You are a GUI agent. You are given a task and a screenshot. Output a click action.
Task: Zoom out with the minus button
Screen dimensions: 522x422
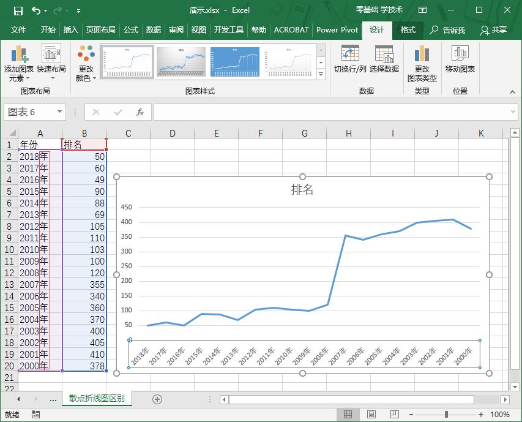click(411, 414)
